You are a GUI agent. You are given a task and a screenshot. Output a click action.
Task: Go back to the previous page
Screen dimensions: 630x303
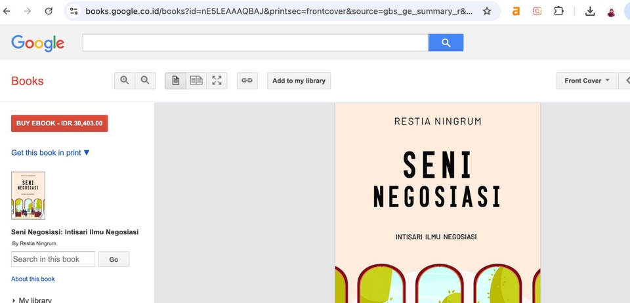pos(7,11)
